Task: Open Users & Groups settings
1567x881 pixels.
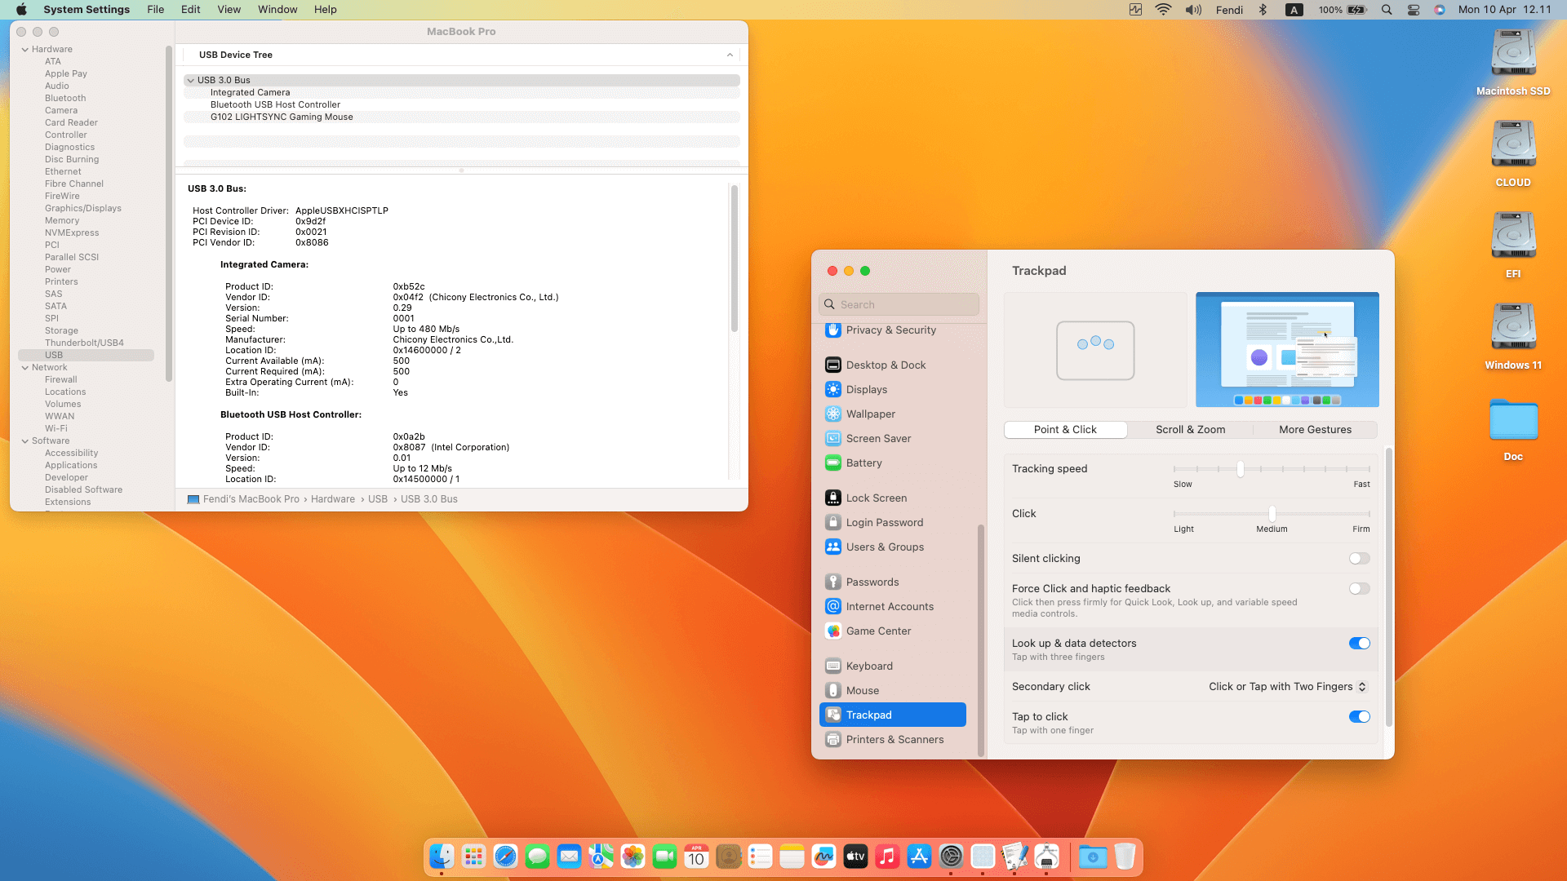Action: (893, 547)
